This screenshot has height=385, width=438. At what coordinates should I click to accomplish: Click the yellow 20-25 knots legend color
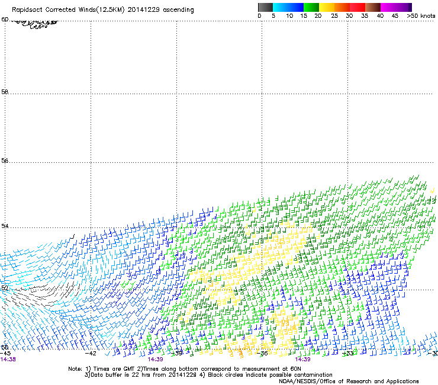click(327, 7)
